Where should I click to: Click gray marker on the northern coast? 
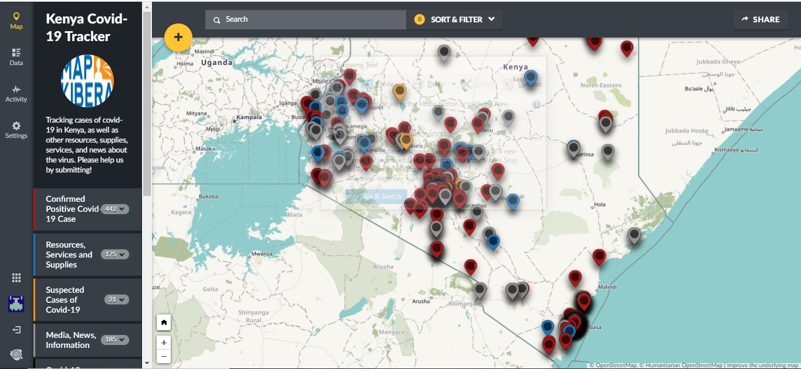point(634,236)
